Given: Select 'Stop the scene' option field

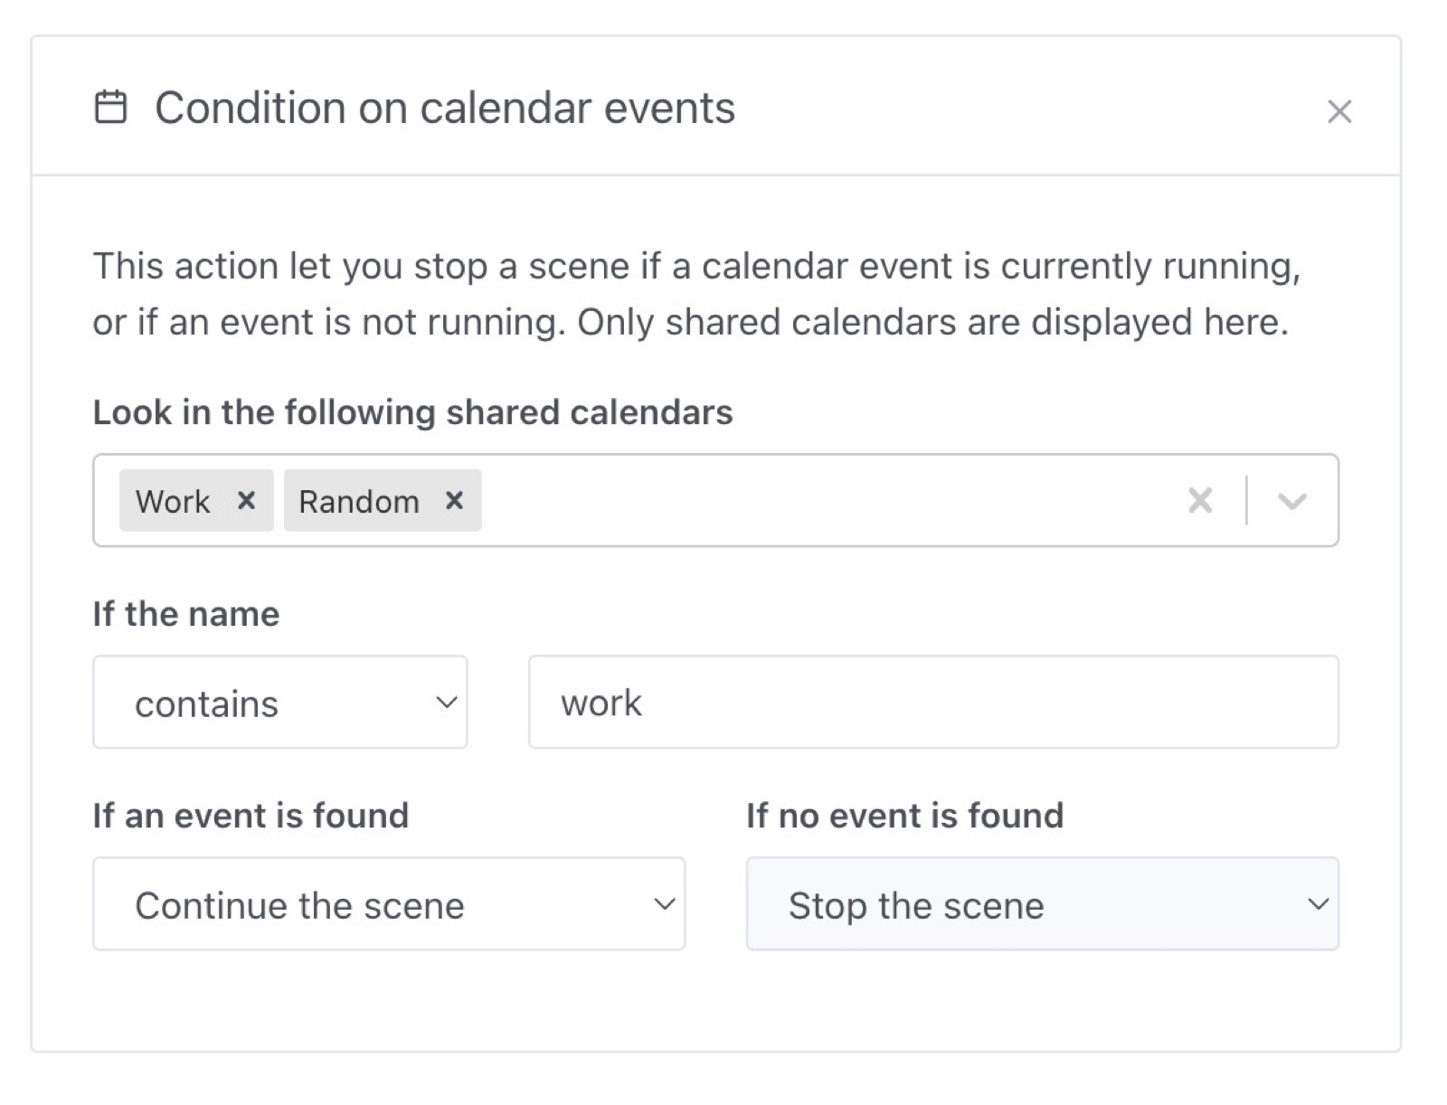Looking at the screenshot, I should (1040, 904).
